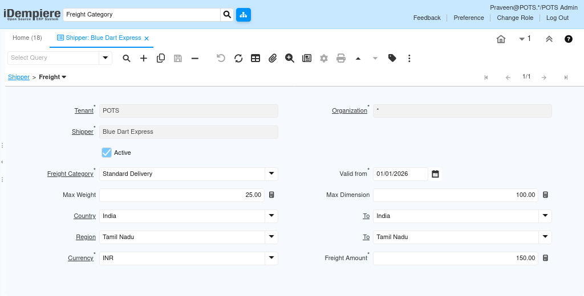The height and width of the screenshot is (296, 584).
Task: Collapse header with double-chevron up icon
Action: [x=549, y=39]
